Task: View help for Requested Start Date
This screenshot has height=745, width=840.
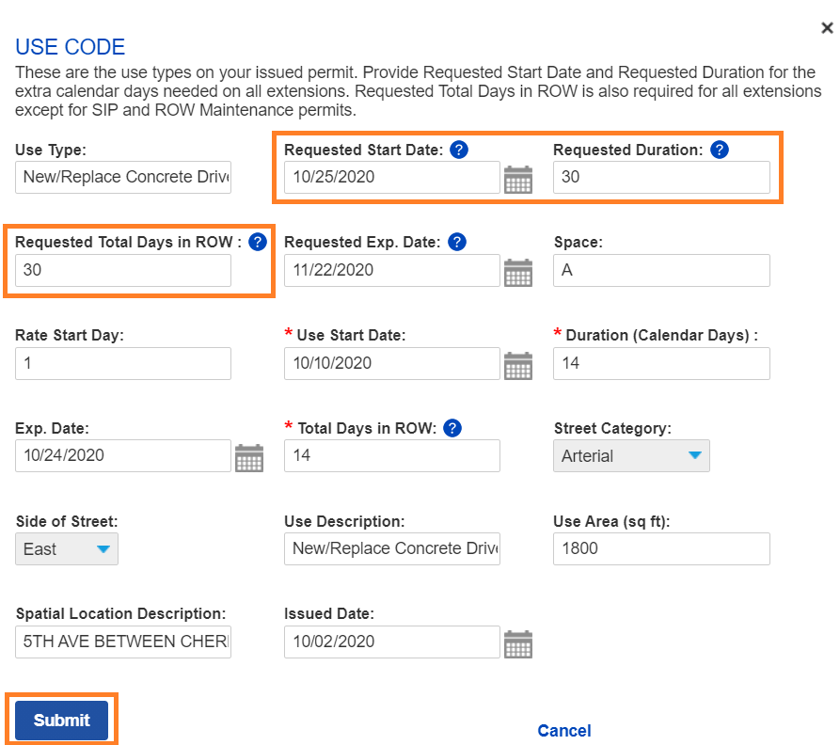Action: [459, 149]
